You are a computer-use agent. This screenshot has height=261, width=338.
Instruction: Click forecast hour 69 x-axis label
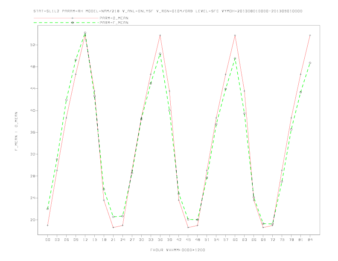point(263,240)
